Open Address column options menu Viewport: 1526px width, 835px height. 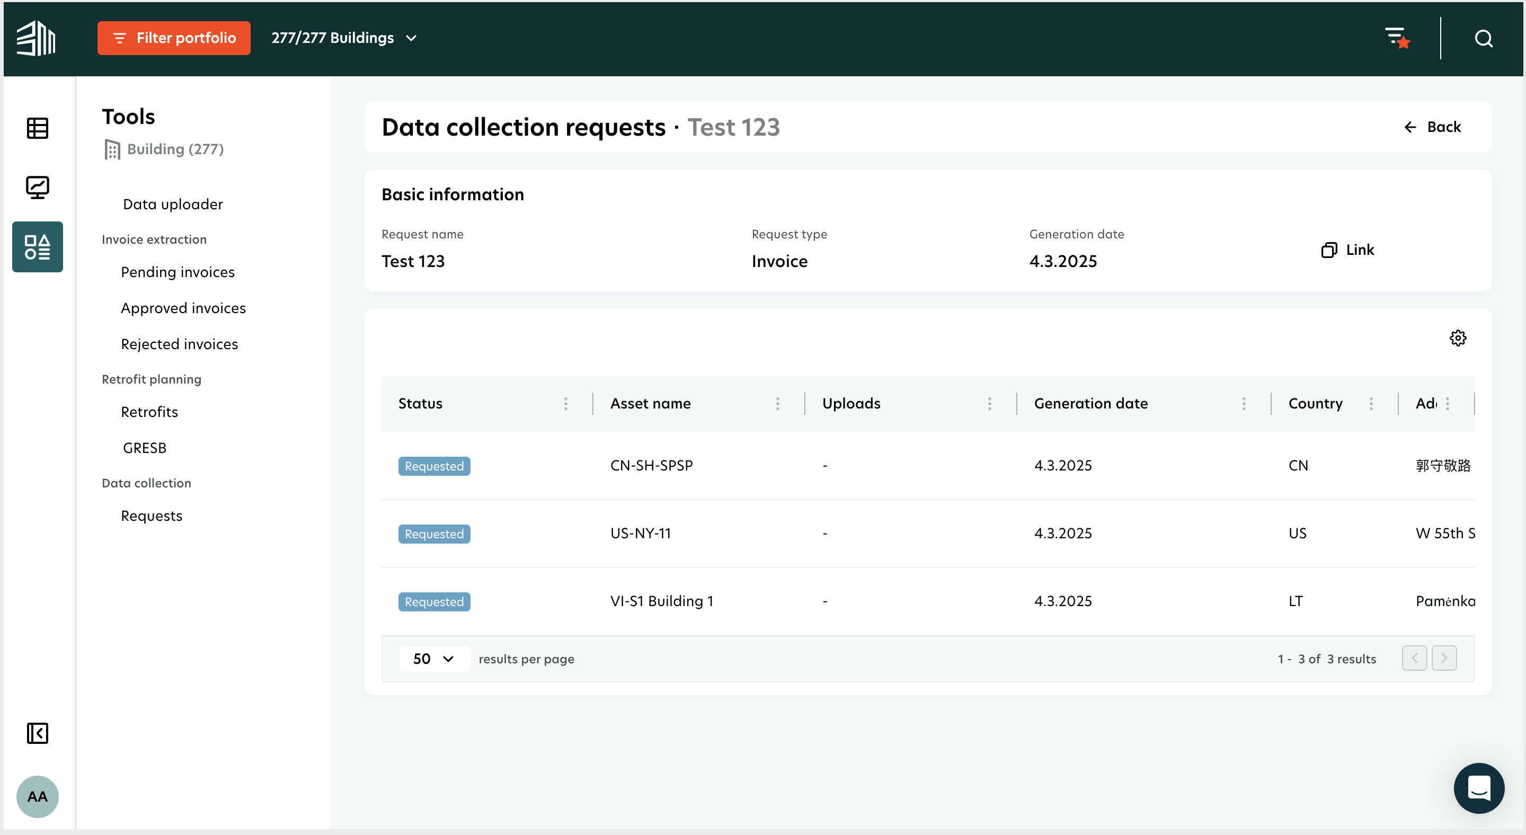[x=1448, y=404]
